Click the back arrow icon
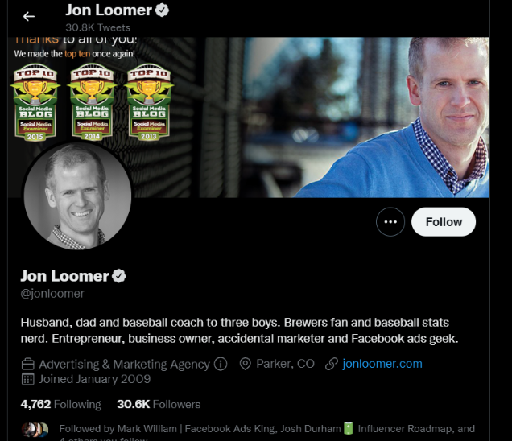The height and width of the screenshot is (441, 512). click(29, 16)
